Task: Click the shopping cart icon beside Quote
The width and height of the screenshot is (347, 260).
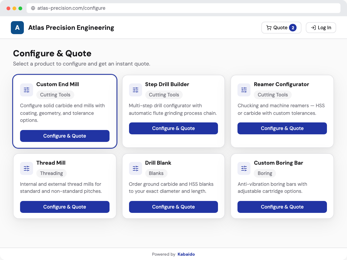Action: tap(269, 27)
